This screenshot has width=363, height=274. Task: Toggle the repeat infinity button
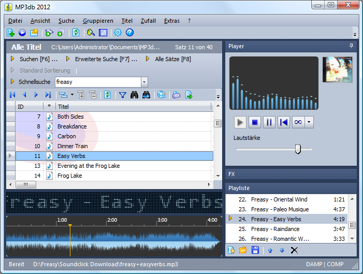point(298,122)
